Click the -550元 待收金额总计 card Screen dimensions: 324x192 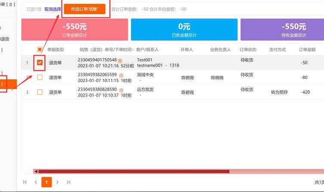pos(282,30)
